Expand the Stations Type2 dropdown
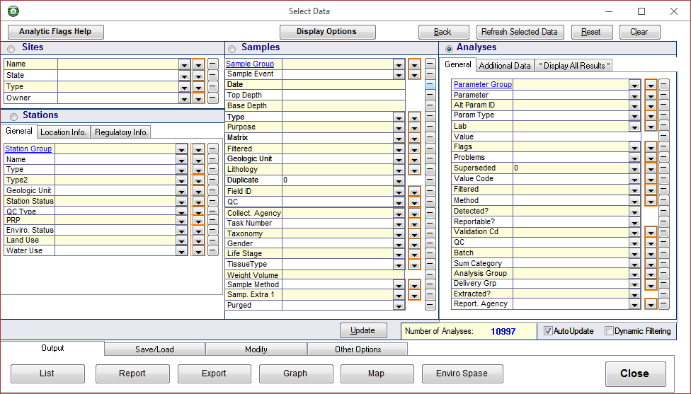Screen dimensions: 691x394 tap(181, 180)
